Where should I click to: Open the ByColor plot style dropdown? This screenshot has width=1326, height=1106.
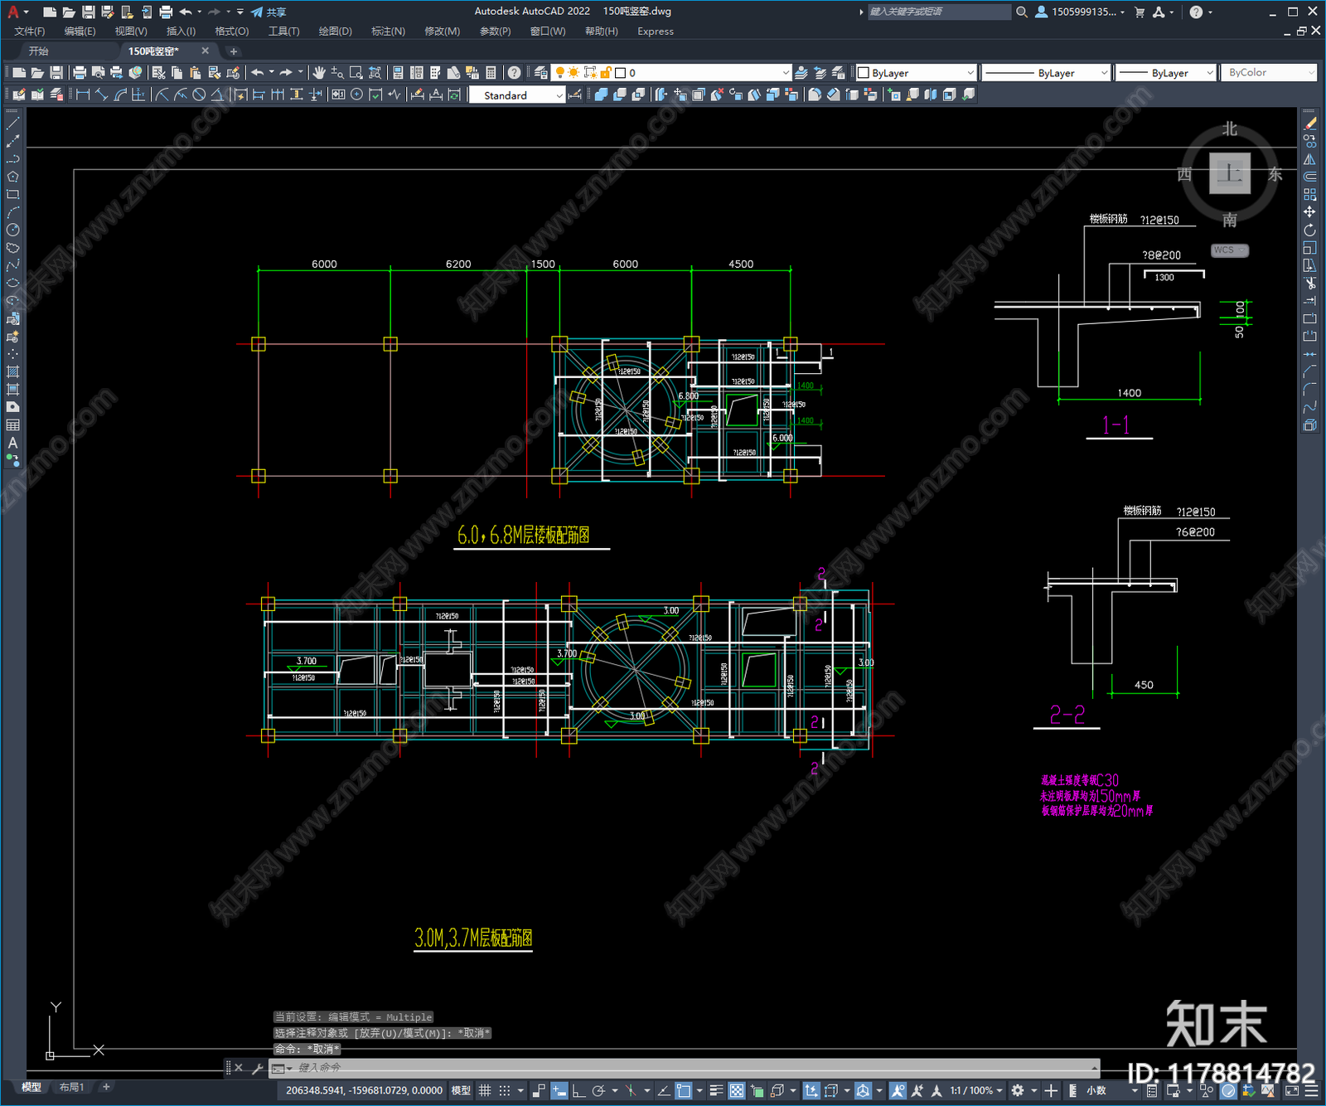click(x=1269, y=73)
